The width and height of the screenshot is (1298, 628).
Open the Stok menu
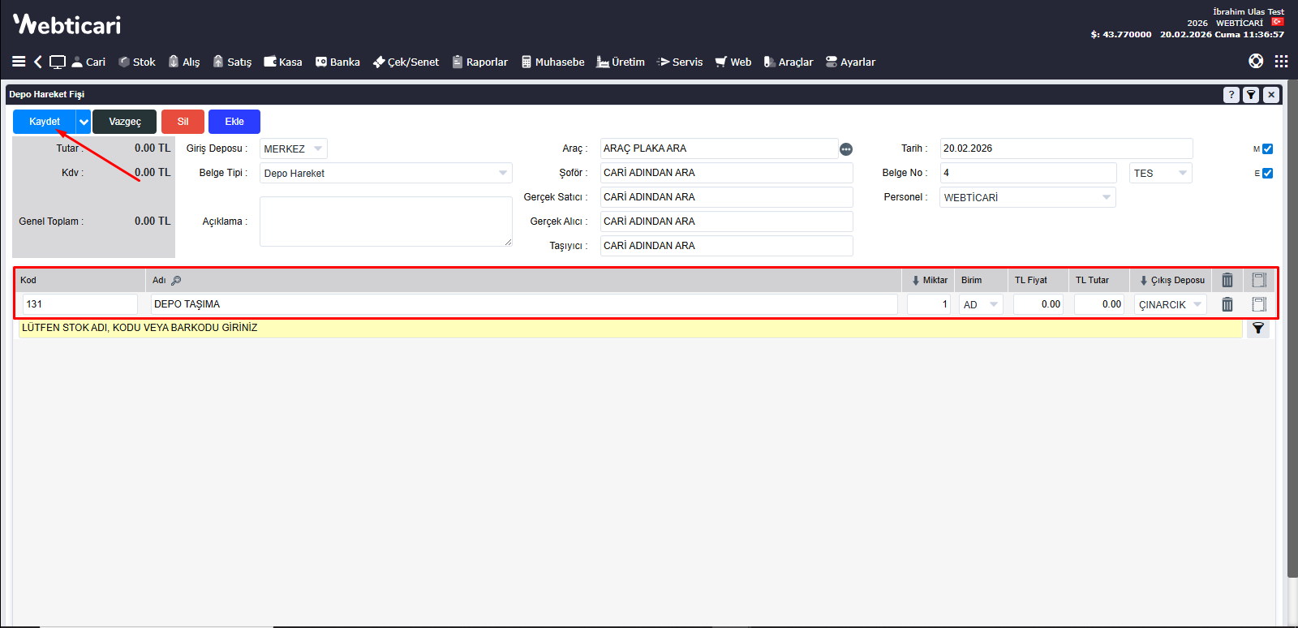137,62
